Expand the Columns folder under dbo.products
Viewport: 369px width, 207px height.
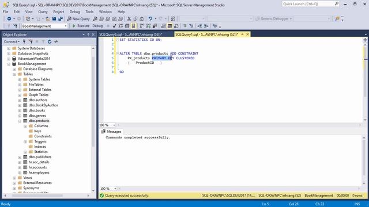25,126
